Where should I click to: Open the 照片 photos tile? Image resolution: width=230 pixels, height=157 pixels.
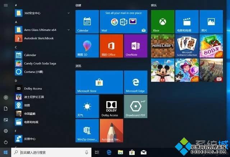tap(211, 22)
